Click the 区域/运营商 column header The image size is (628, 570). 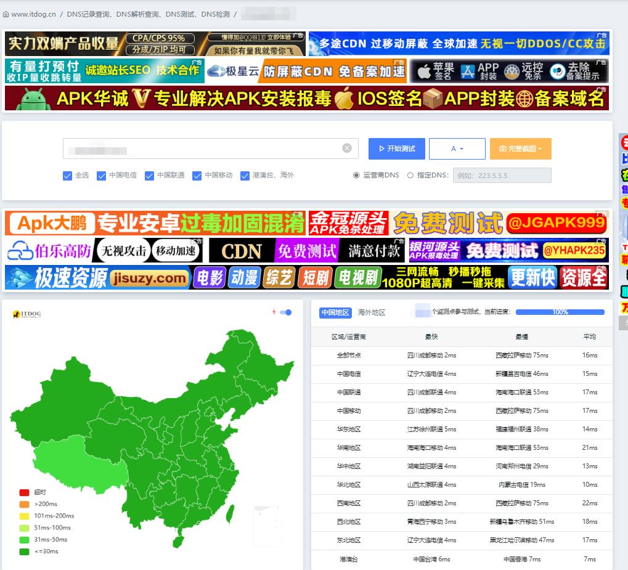[x=348, y=337]
